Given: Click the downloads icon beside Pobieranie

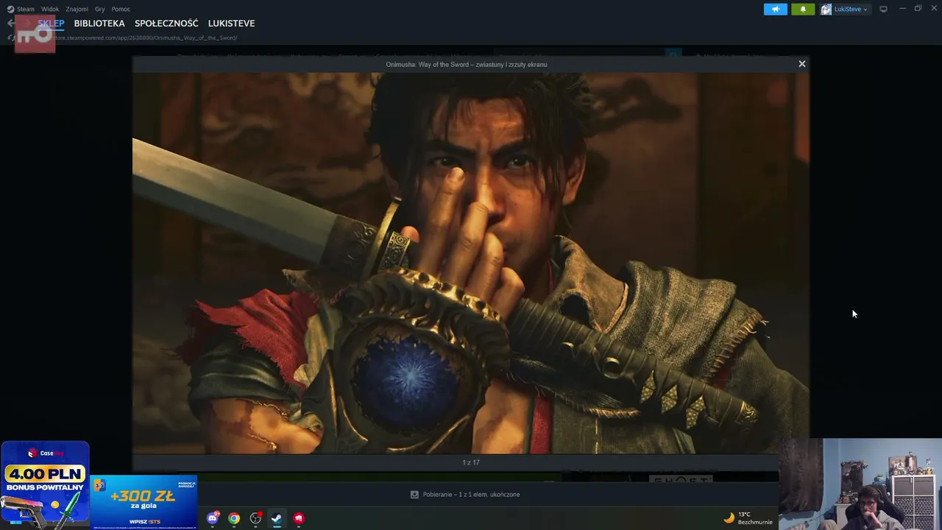Looking at the screenshot, I should 414,495.
